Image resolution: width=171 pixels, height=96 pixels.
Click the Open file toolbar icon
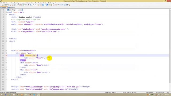[x=4, y=5]
